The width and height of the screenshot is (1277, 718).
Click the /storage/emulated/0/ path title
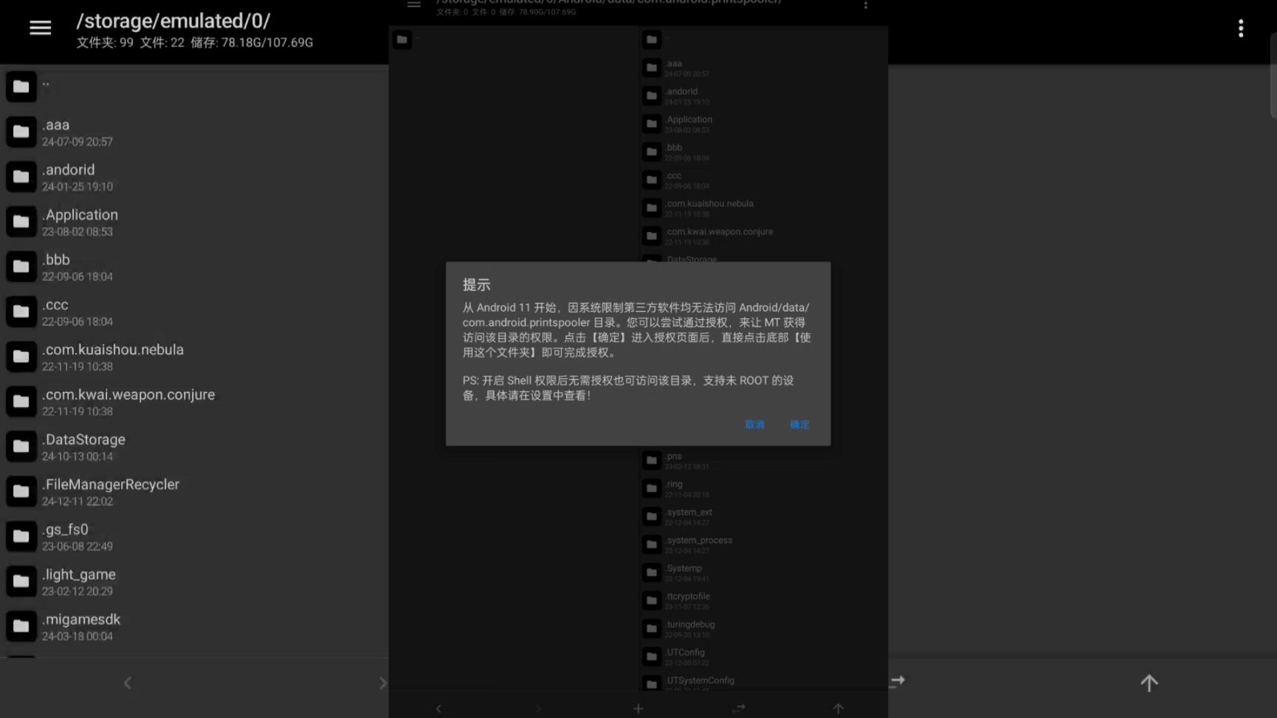click(x=173, y=21)
